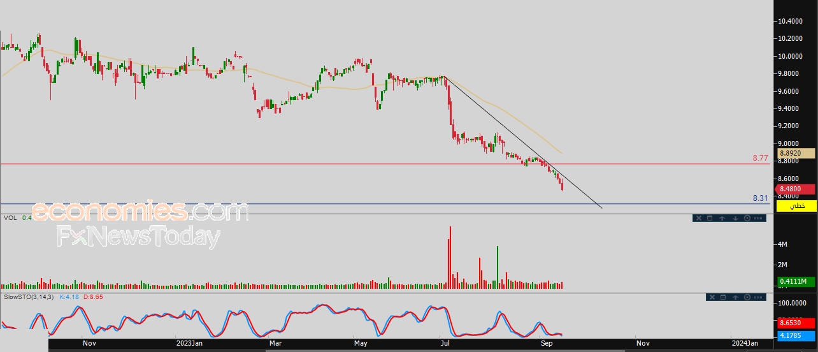The width and height of the screenshot is (818, 352).
Task: Click the tall green volume bar in August
Action: [x=497, y=267]
